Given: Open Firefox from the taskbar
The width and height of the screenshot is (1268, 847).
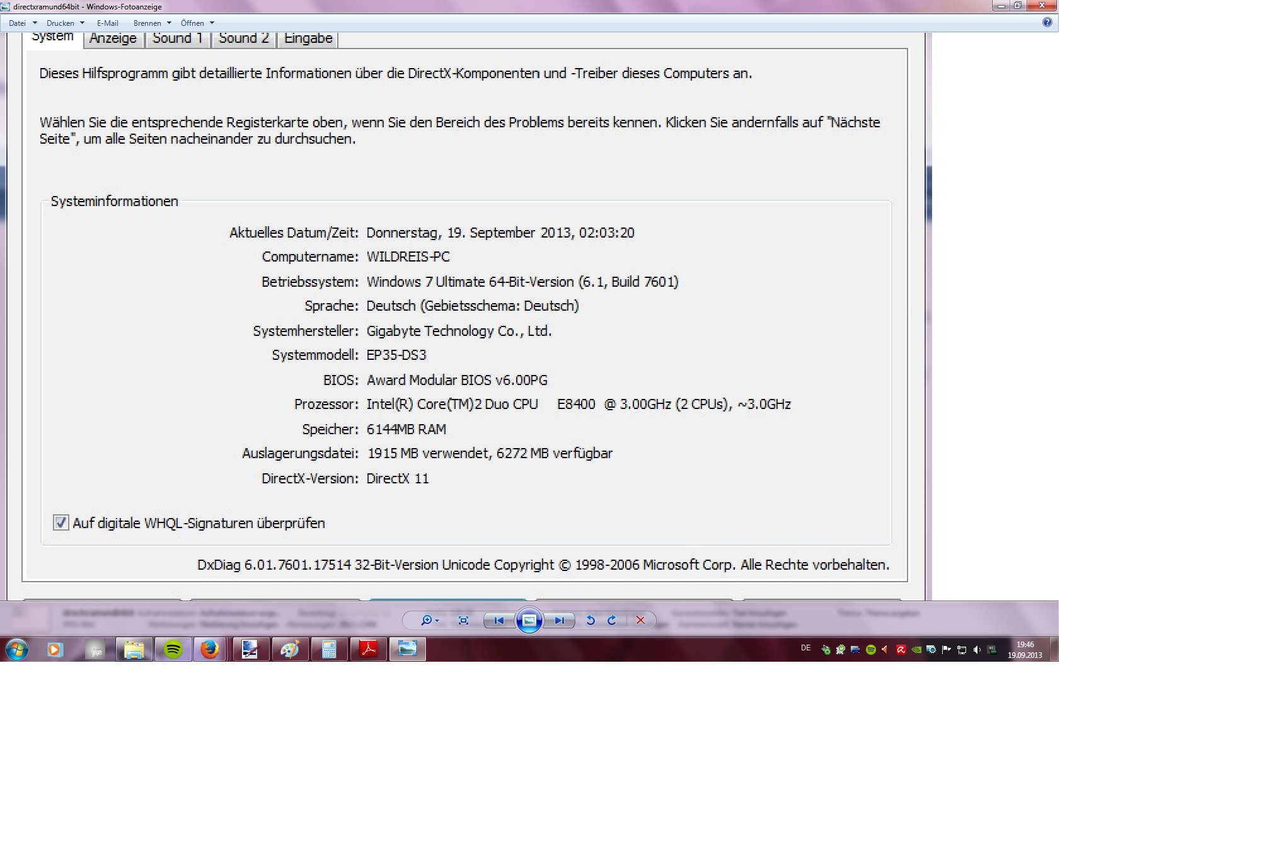Looking at the screenshot, I should pyautogui.click(x=210, y=649).
